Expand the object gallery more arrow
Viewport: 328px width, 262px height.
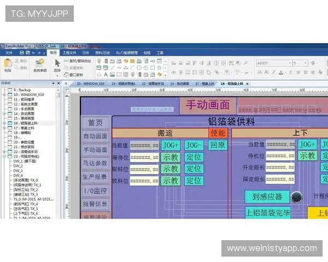point(165,75)
